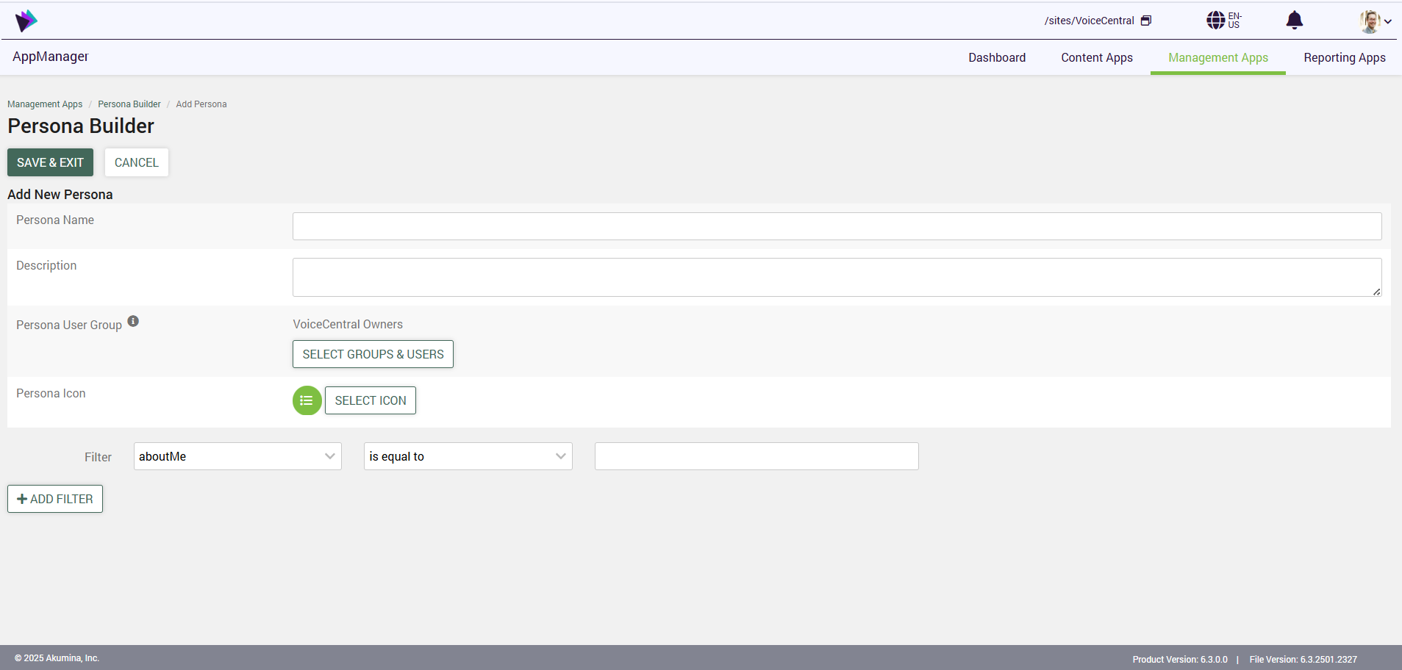This screenshot has width=1402, height=670.
Task: Focus the Persona Name text field
Action: coord(837,226)
